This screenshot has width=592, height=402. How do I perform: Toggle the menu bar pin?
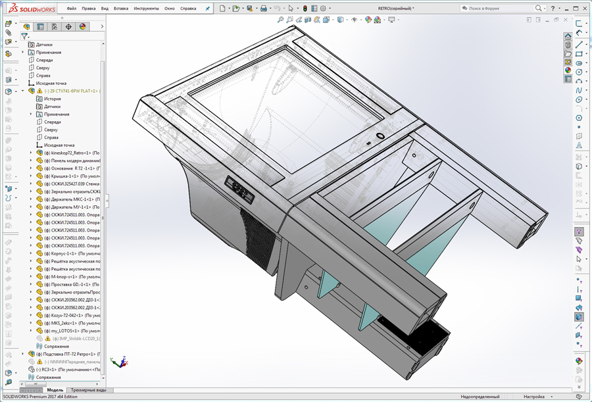point(208,8)
